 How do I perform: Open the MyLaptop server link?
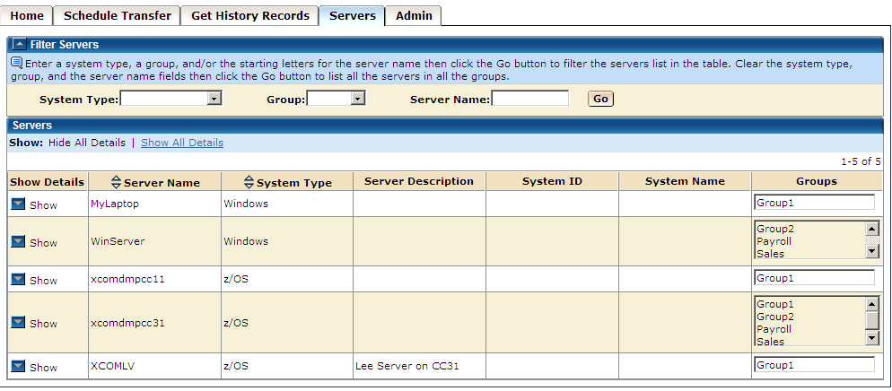(x=115, y=204)
